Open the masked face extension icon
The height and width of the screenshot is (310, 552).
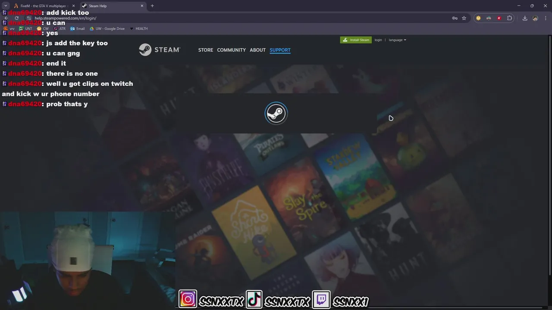(489, 18)
